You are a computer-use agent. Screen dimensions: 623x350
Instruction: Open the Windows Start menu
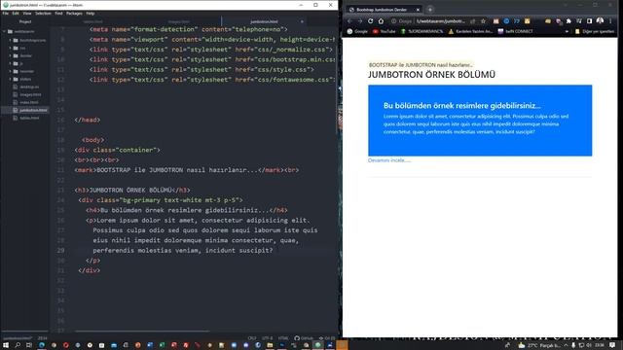pos(6,345)
